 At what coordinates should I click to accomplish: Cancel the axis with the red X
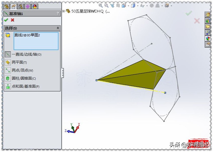pos(12,20)
